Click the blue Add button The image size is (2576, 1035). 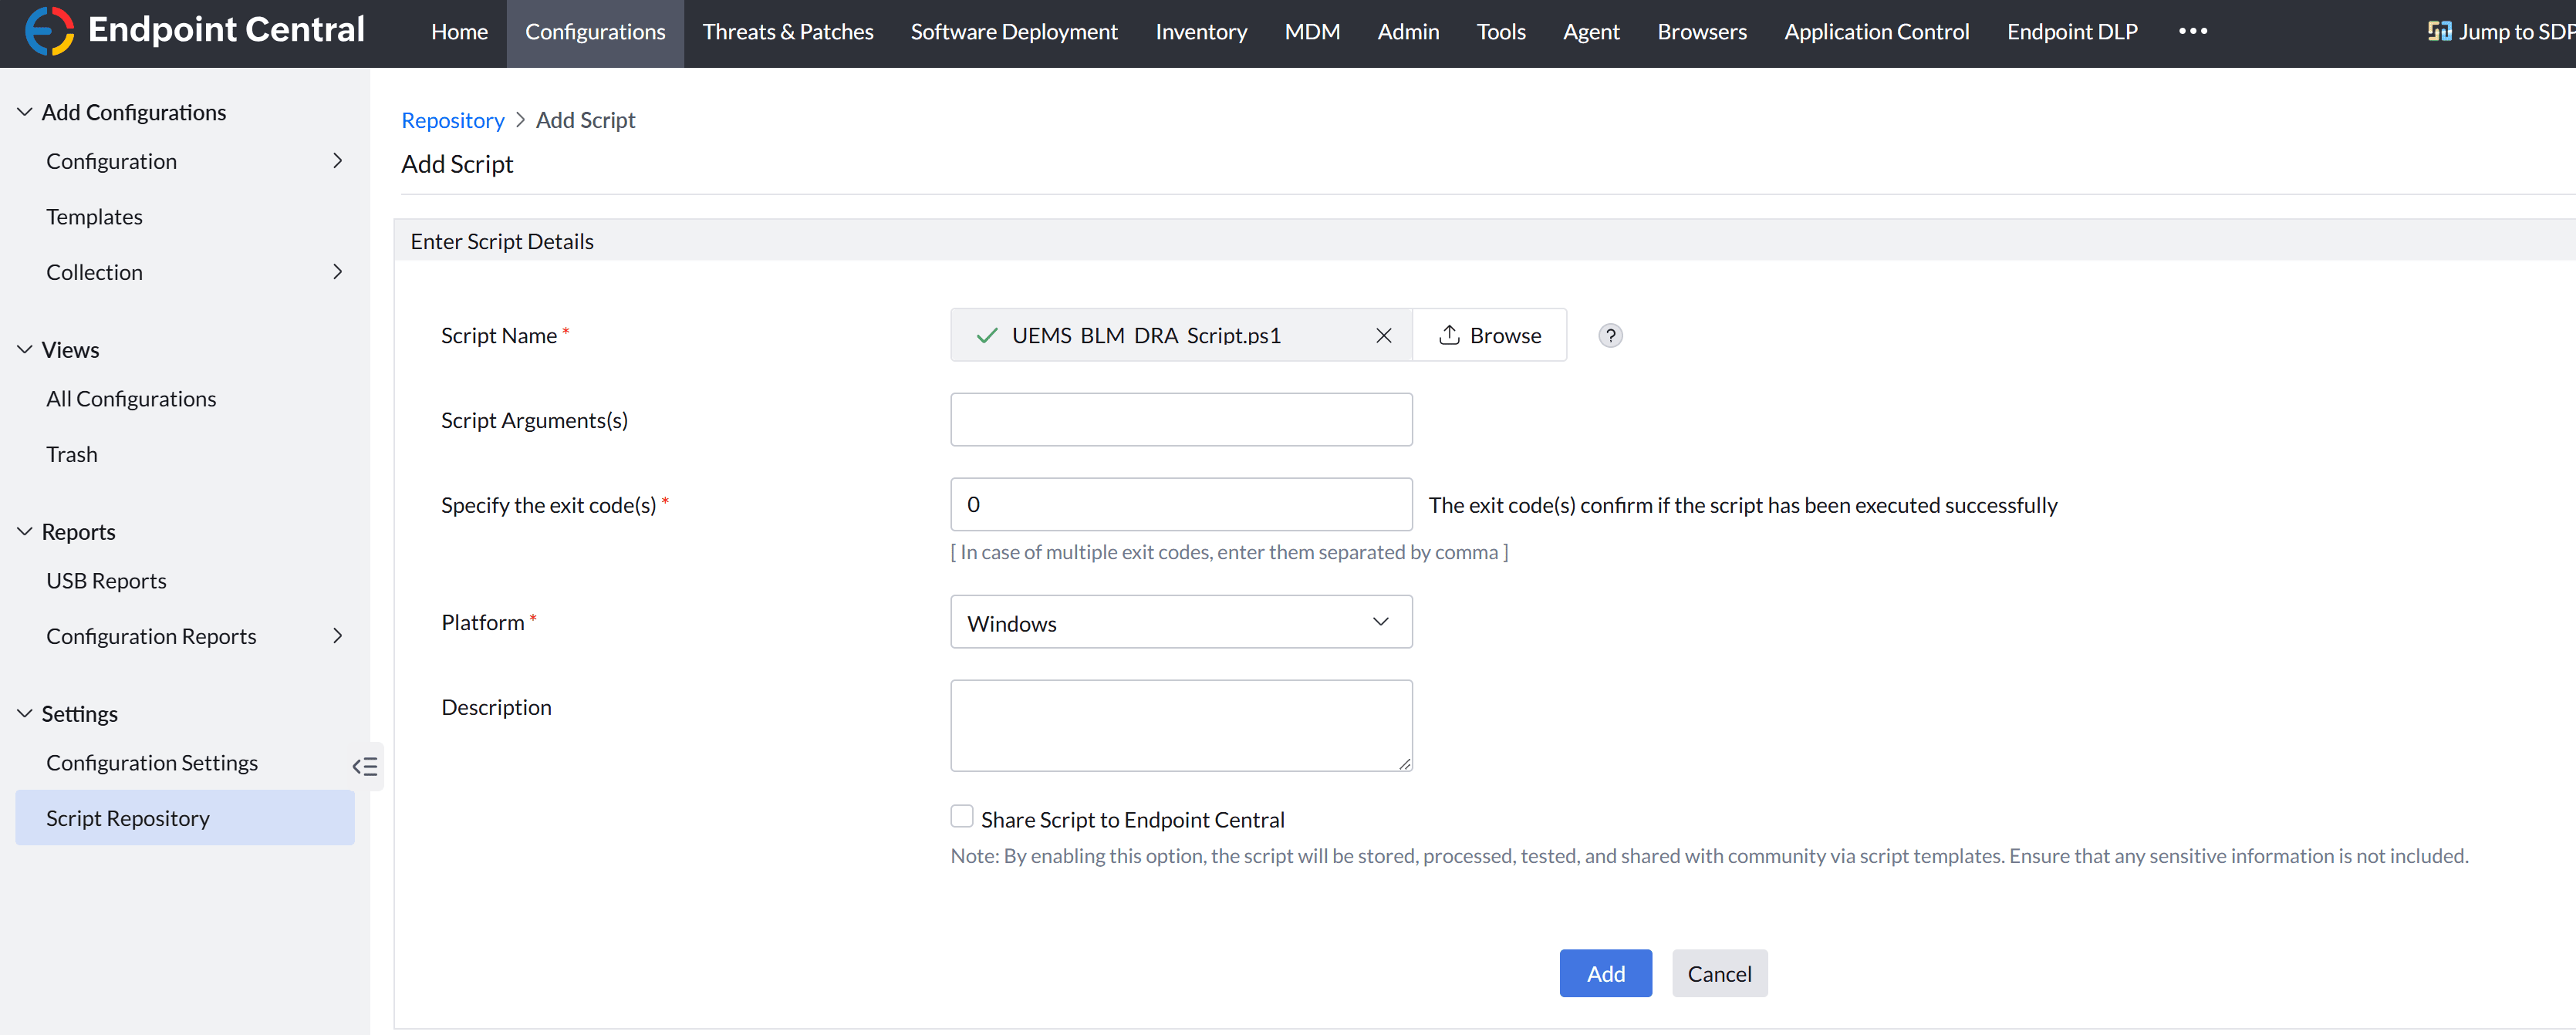click(1604, 973)
